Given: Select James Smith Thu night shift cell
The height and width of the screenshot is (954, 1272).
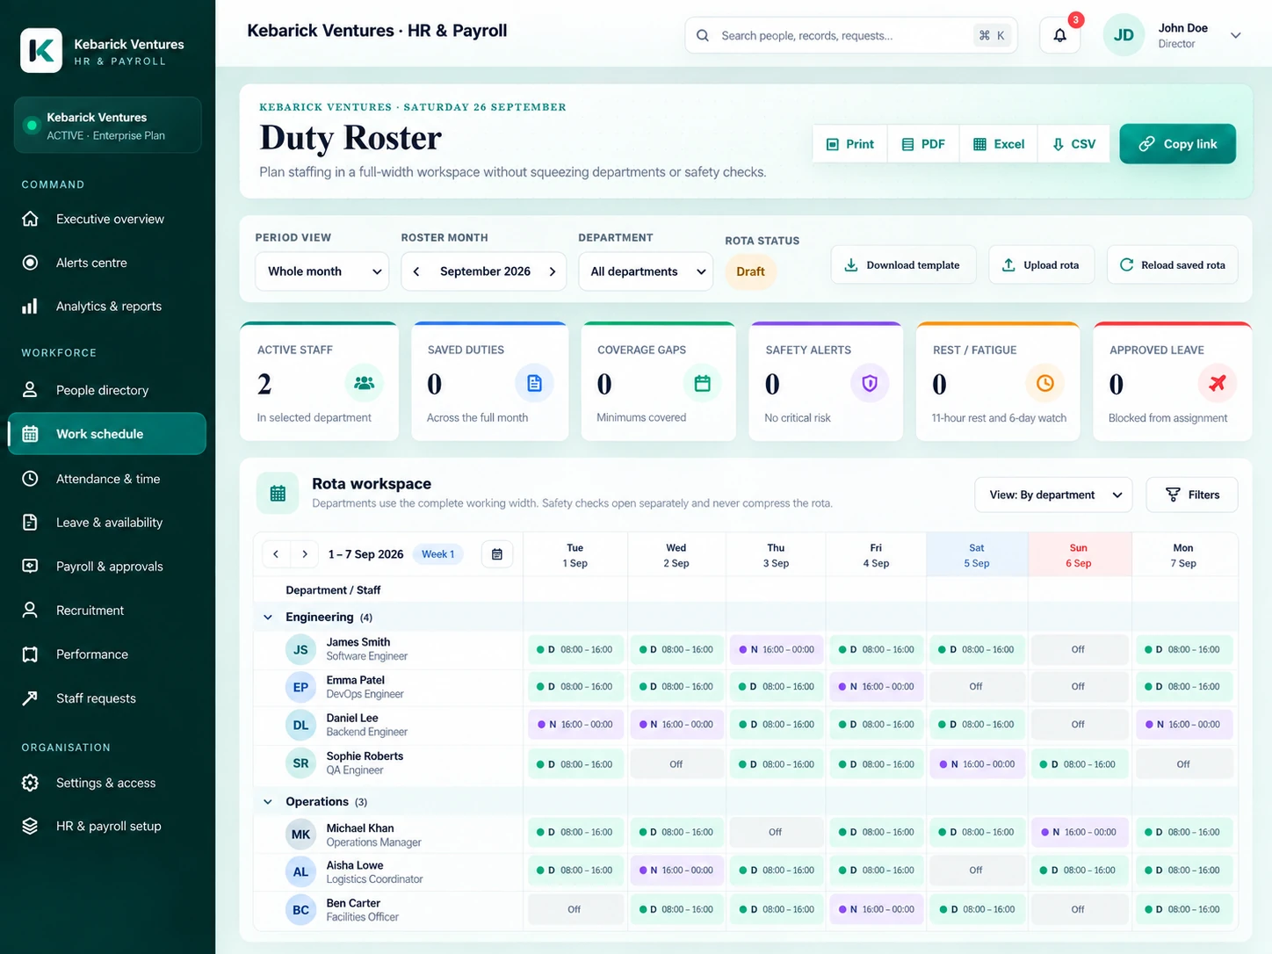Looking at the screenshot, I should (777, 650).
